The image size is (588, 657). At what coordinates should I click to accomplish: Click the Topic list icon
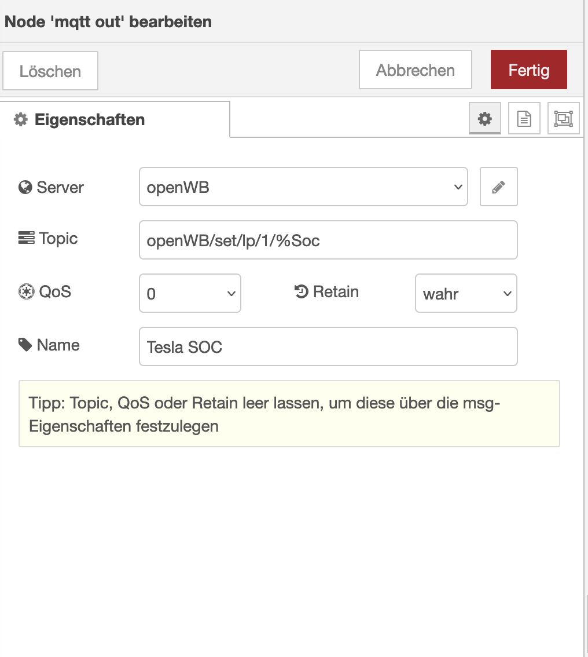(26, 238)
